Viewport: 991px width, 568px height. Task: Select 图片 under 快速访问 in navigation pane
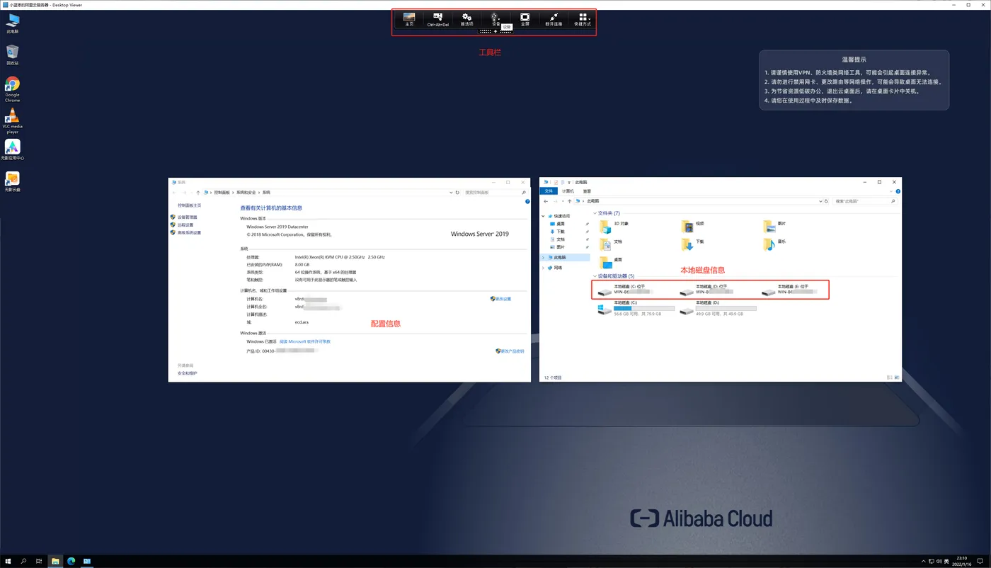click(x=561, y=247)
